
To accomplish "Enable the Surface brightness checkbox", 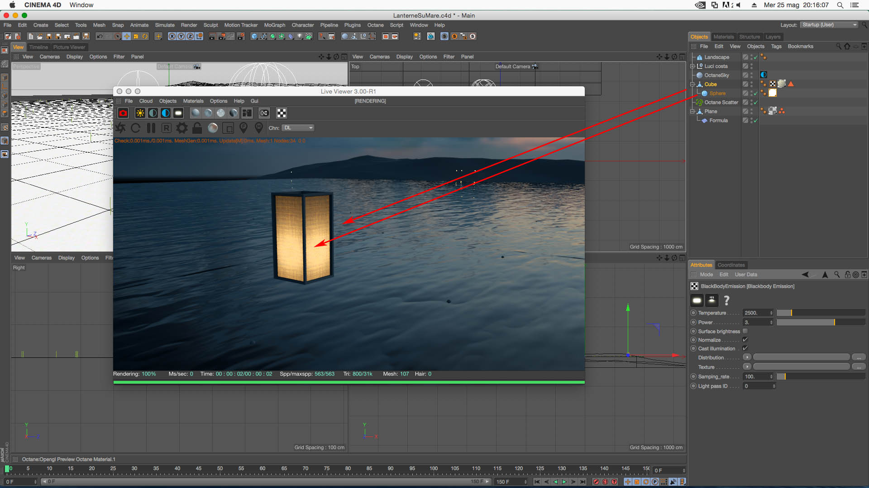I will (745, 331).
